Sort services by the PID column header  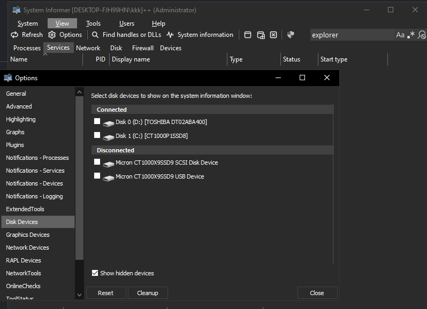pyautogui.click(x=96, y=59)
